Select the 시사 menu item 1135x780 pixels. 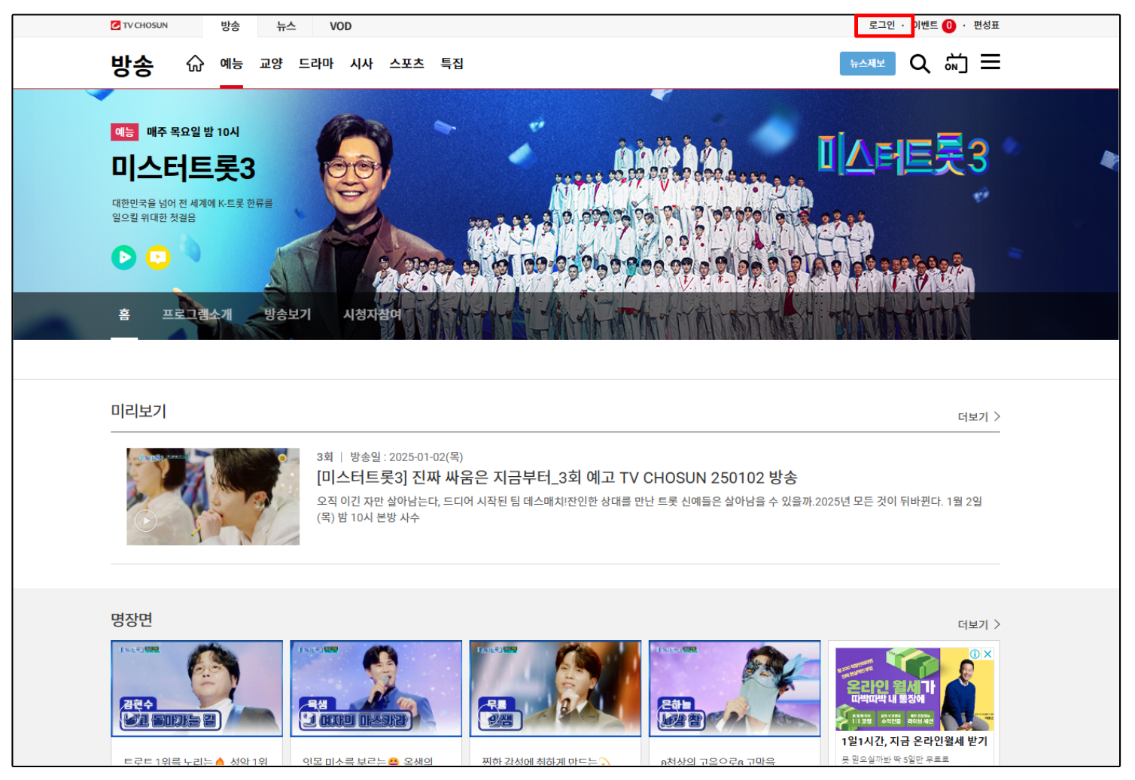[361, 64]
